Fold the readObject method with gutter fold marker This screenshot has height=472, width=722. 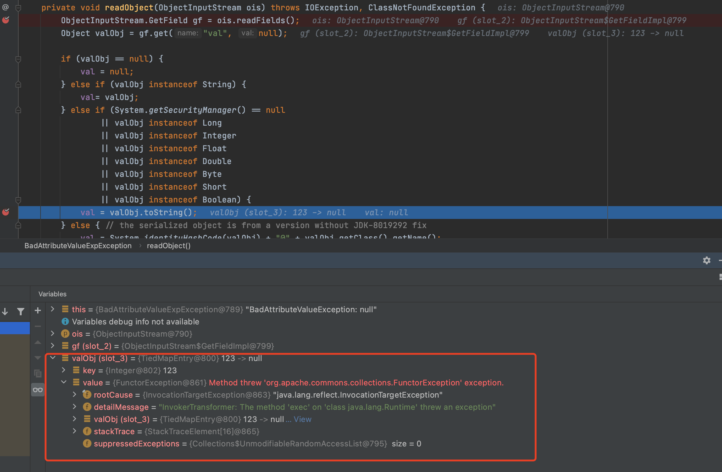point(18,8)
